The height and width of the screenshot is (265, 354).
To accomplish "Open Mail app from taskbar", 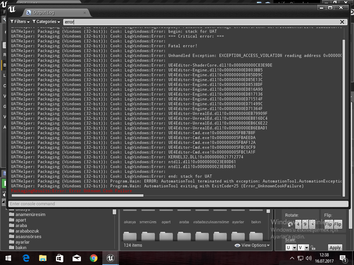I will pyautogui.click(x=76, y=258).
